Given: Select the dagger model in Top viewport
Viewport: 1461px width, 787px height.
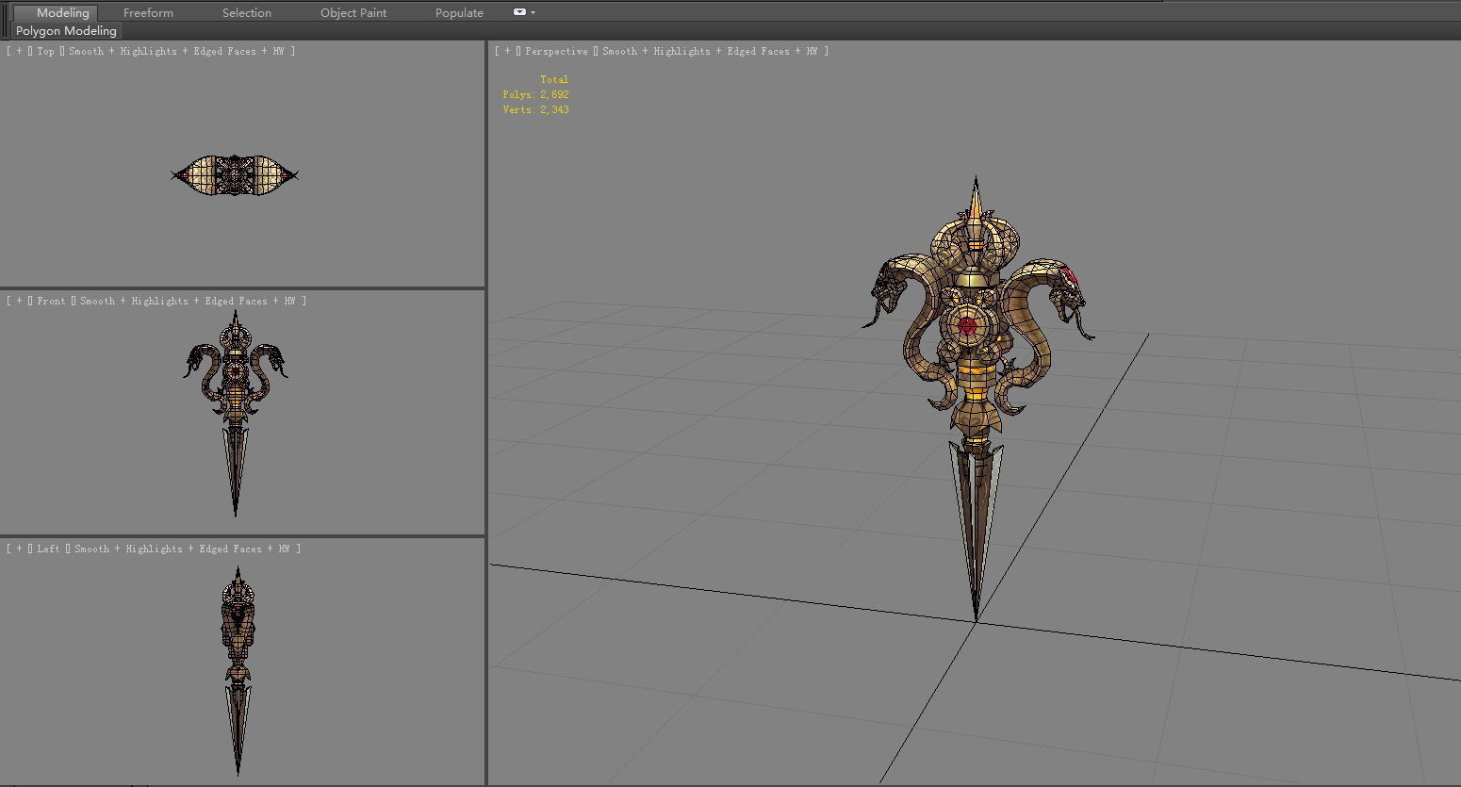Looking at the screenshot, I should coord(234,175).
